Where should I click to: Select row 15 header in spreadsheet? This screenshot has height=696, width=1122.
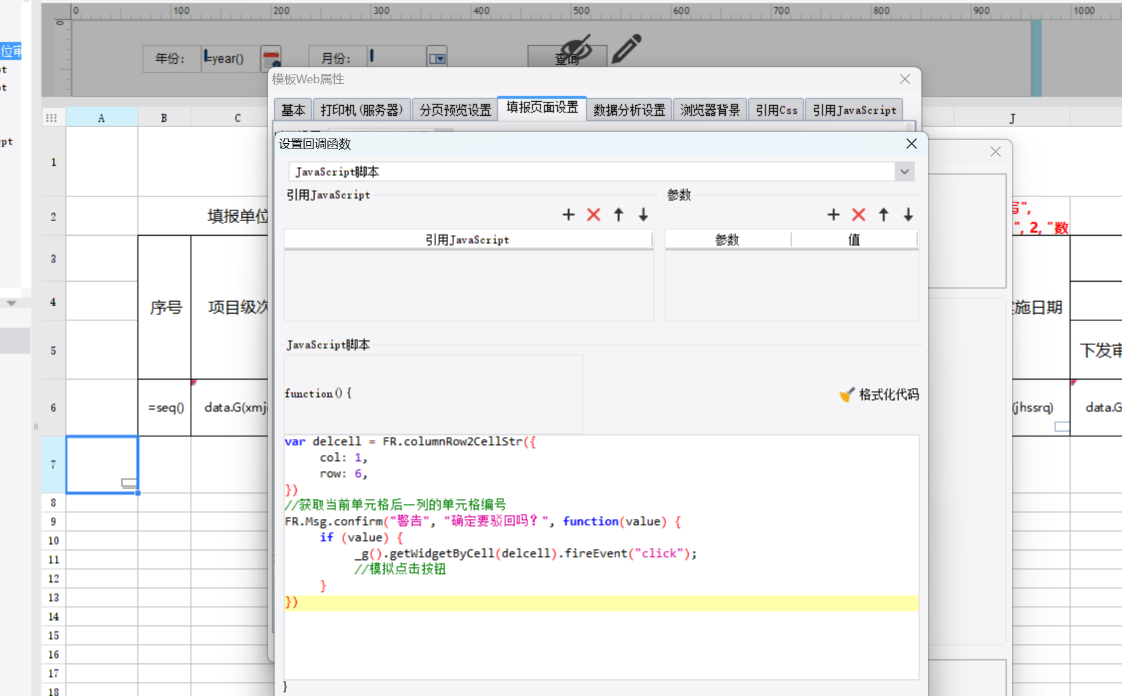pos(53,635)
